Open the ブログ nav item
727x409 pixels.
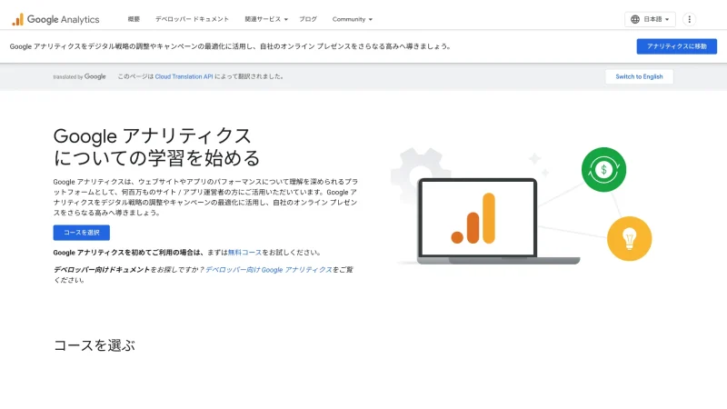308,19
